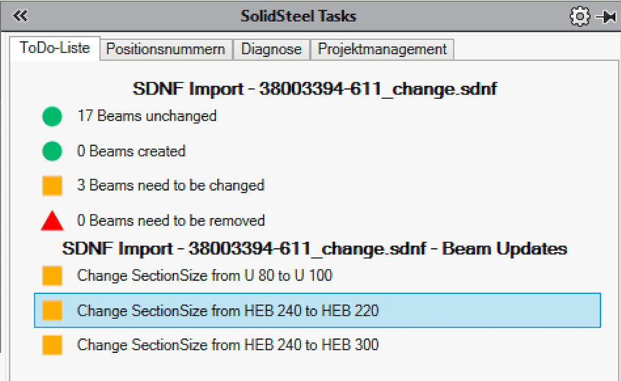This screenshot has width=621, height=381.
Task: Collapse the SolidSteel Tasks panel
Action: coord(20,16)
